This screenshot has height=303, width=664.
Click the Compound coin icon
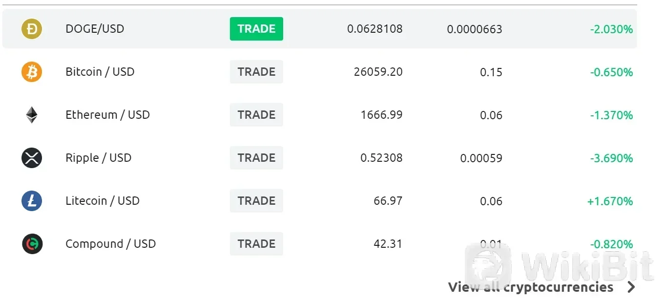click(32, 244)
